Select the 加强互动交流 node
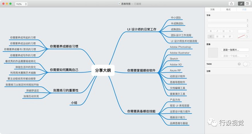Viewport: 252px width, 134px height. point(31,96)
